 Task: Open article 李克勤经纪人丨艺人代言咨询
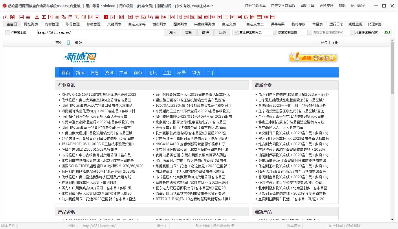(x=281, y=128)
